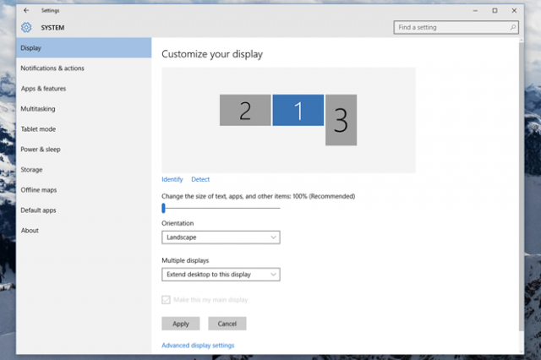The width and height of the screenshot is (541, 360).
Task: Open Power & sleep settings
Action: [x=41, y=150]
